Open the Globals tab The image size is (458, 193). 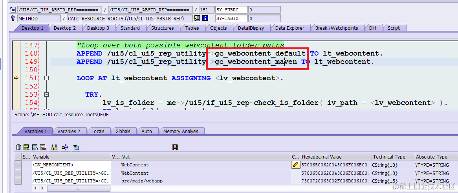(x=123, y=131)
